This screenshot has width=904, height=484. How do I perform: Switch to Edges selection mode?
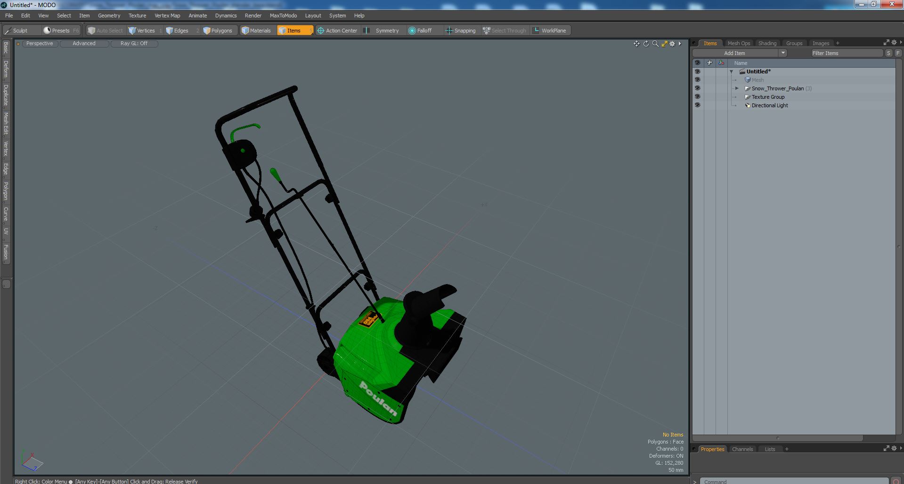(181, 31)
